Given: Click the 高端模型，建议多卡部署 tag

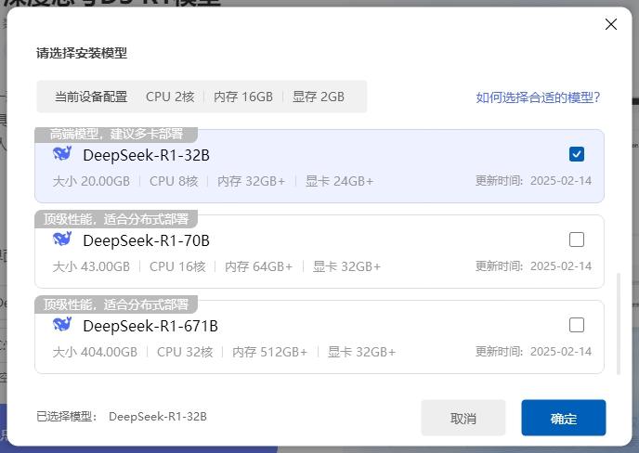Looking at the screenshot, I should (116, 134).
